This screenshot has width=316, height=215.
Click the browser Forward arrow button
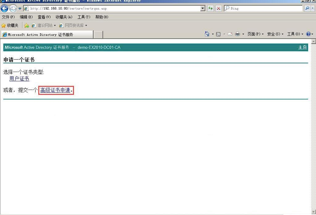[x=13, y=8]
